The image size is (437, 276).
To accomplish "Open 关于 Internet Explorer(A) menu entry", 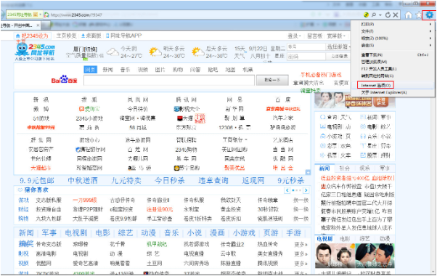I will pos(384,92).
